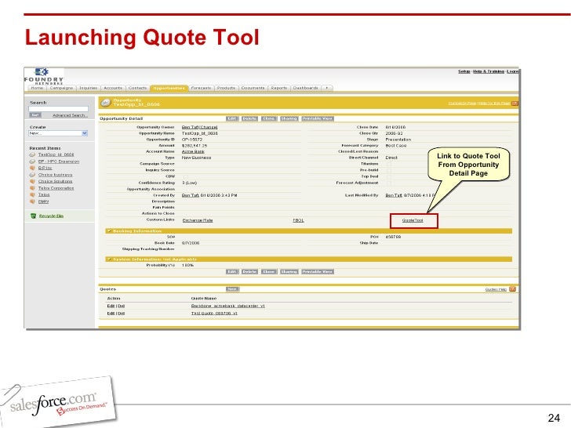Go to the Products tab
The width and height of the screenshot is (571, 428).
click(x=226, y=88)
